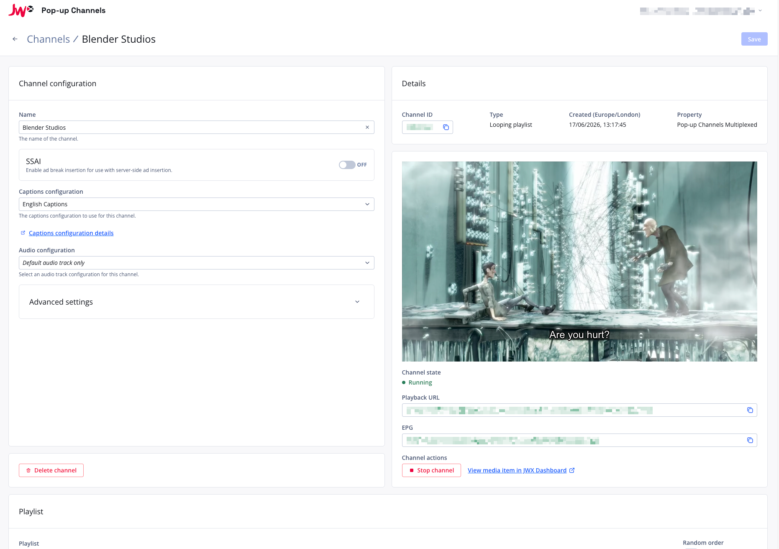Screen dimensions: 779x549
Task: Open Captions configuration details link
Action: [x=71, y=233]
